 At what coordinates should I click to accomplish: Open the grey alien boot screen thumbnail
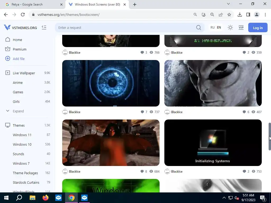(213, 83)
